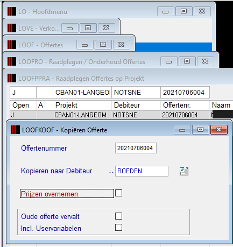Tick the Oude offerte vervalt checkbox
233x247 pixels.
pyautogui.click(x=118, y=216)
